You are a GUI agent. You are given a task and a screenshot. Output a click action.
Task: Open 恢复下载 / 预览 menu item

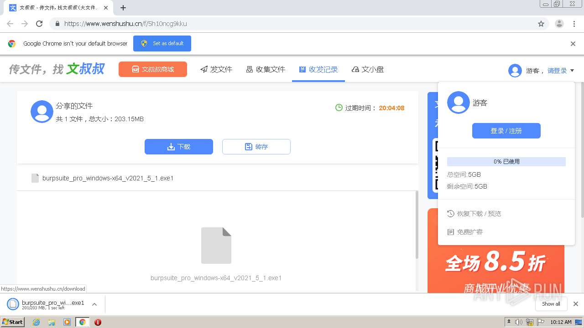(x=474, y=214)
